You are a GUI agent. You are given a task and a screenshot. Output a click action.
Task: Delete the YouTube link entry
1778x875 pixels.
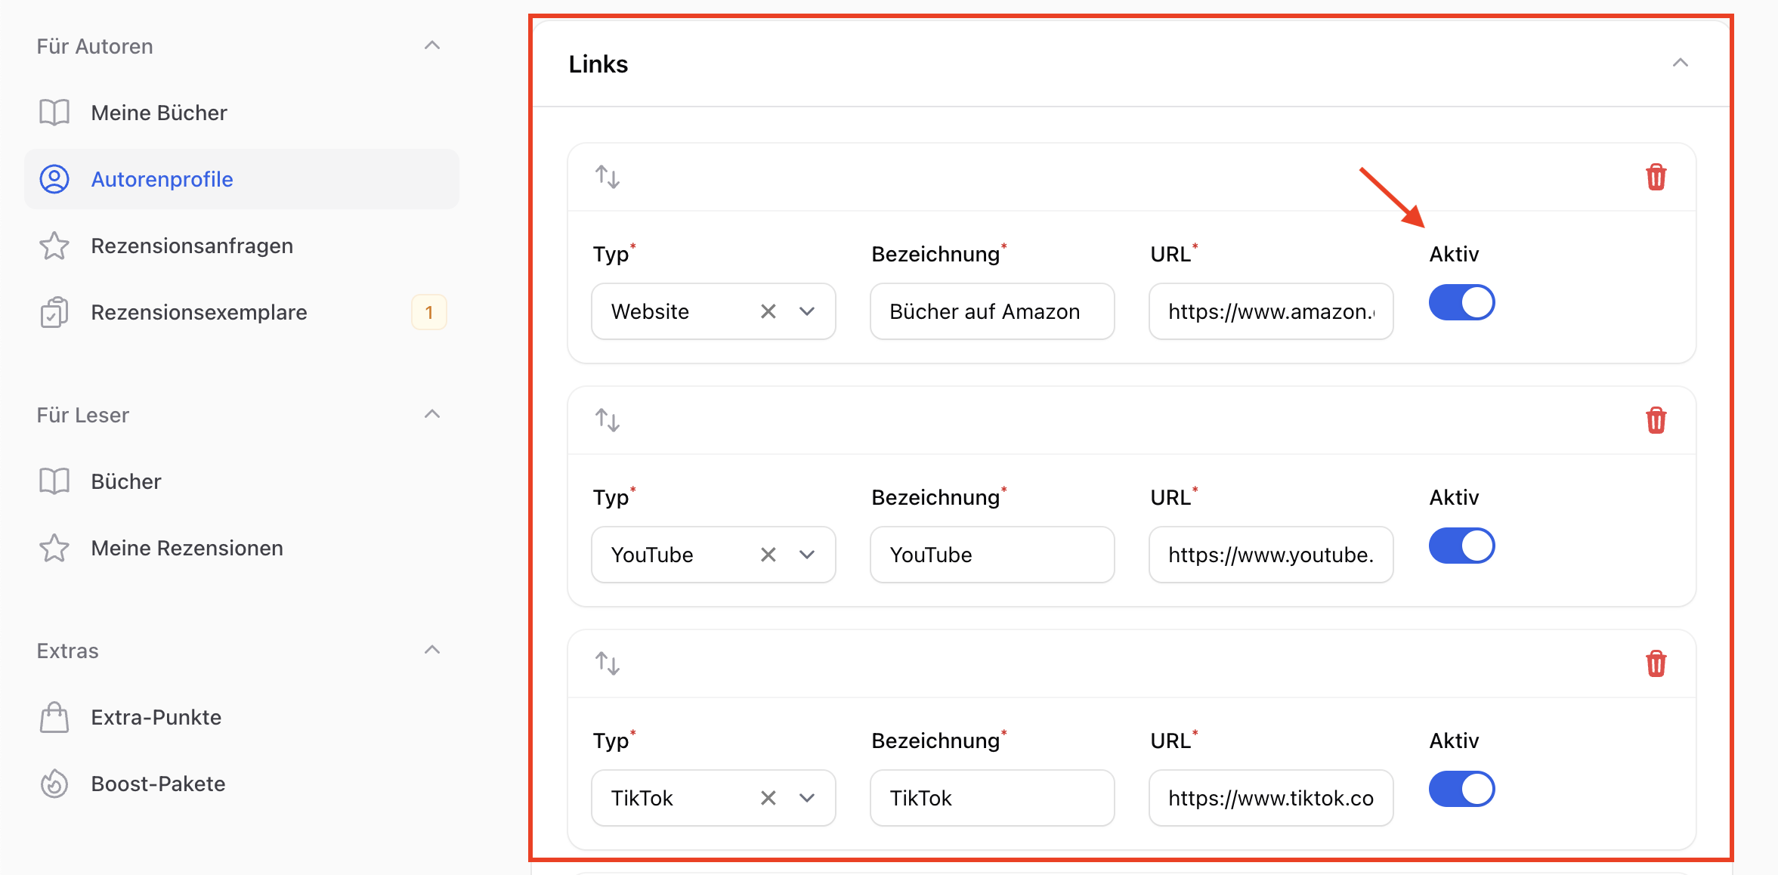(x=1656, y=420)
